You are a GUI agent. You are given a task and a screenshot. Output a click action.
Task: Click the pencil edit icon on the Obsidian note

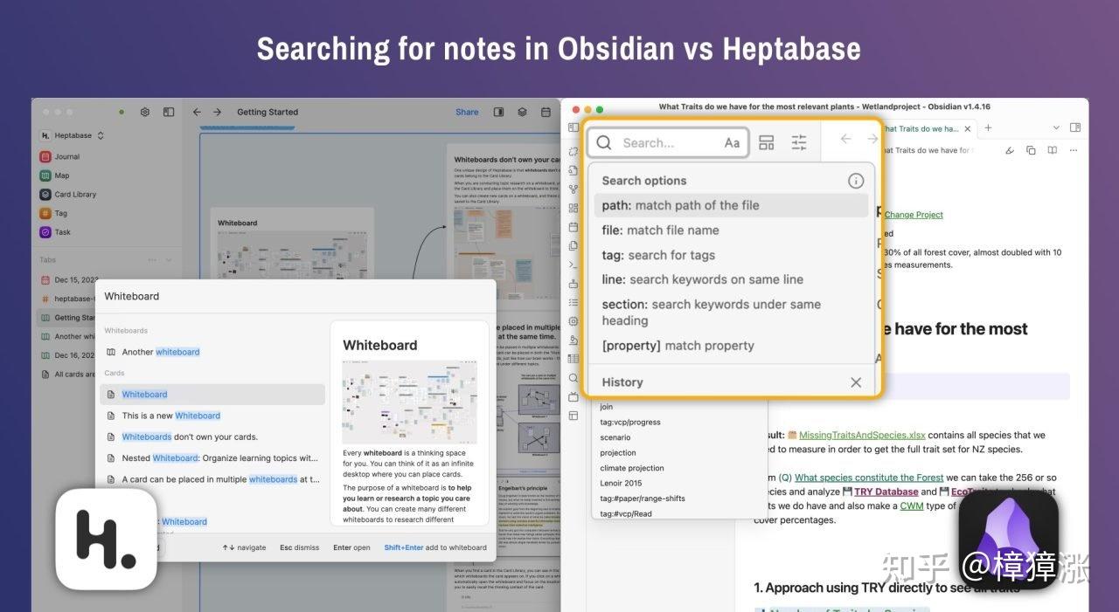pyautogui.click(x=1010, y=151)
